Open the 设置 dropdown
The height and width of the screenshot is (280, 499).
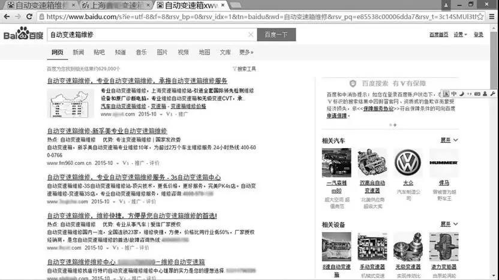point(460,35)
